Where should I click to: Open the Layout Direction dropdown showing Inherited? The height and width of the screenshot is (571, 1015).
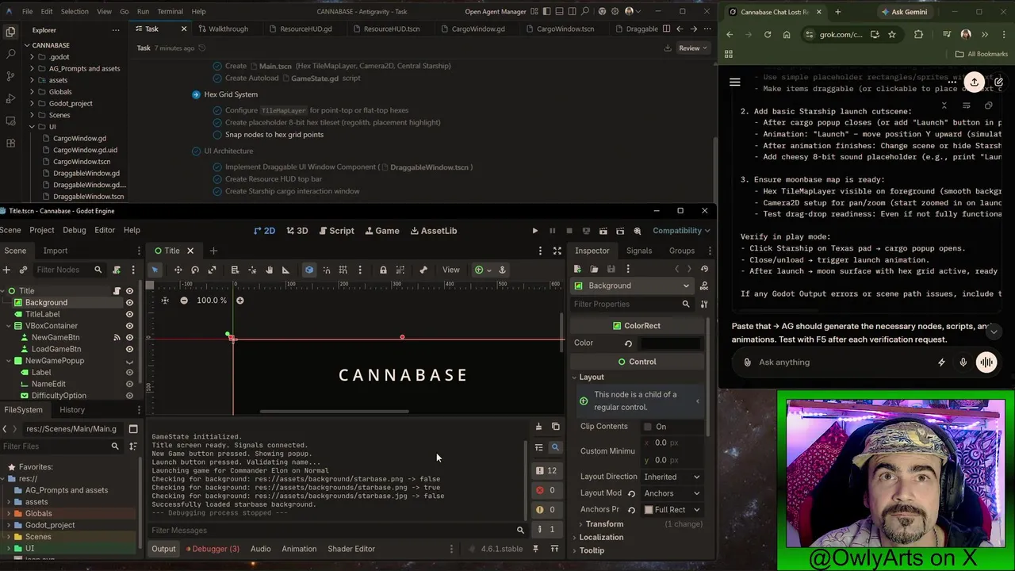(672, 477)
